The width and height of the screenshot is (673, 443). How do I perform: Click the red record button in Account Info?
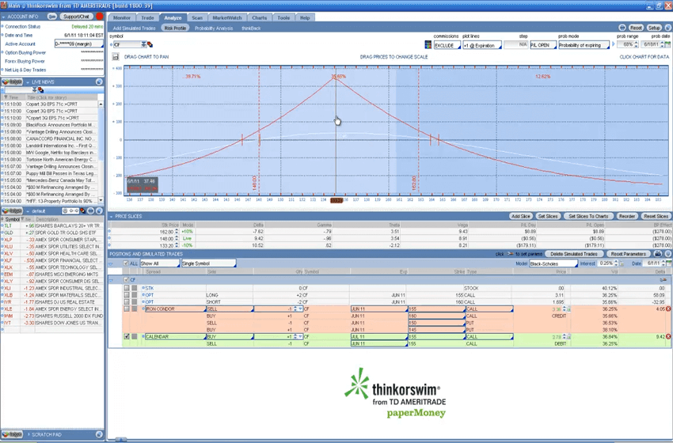point(100,17)
